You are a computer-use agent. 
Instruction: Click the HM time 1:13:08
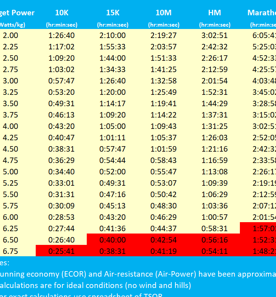click(x=215, y=172)
